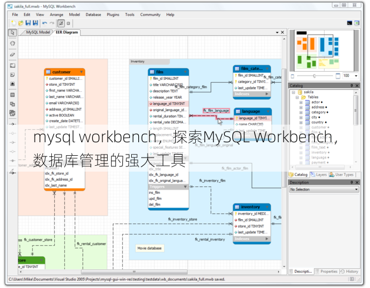The height and width of the screenshot is (288, 370).
Task: Click the Save Model As icon
Action: [x=35, y=23]
